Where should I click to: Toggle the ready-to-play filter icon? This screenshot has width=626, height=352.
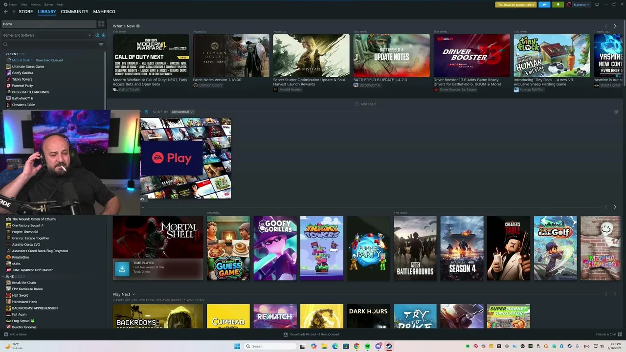[x=103, y=35]
